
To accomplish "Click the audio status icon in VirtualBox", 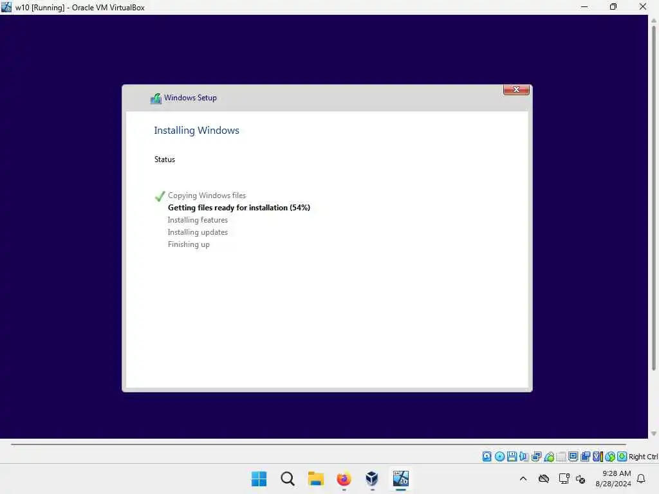I will click(524, 456).
